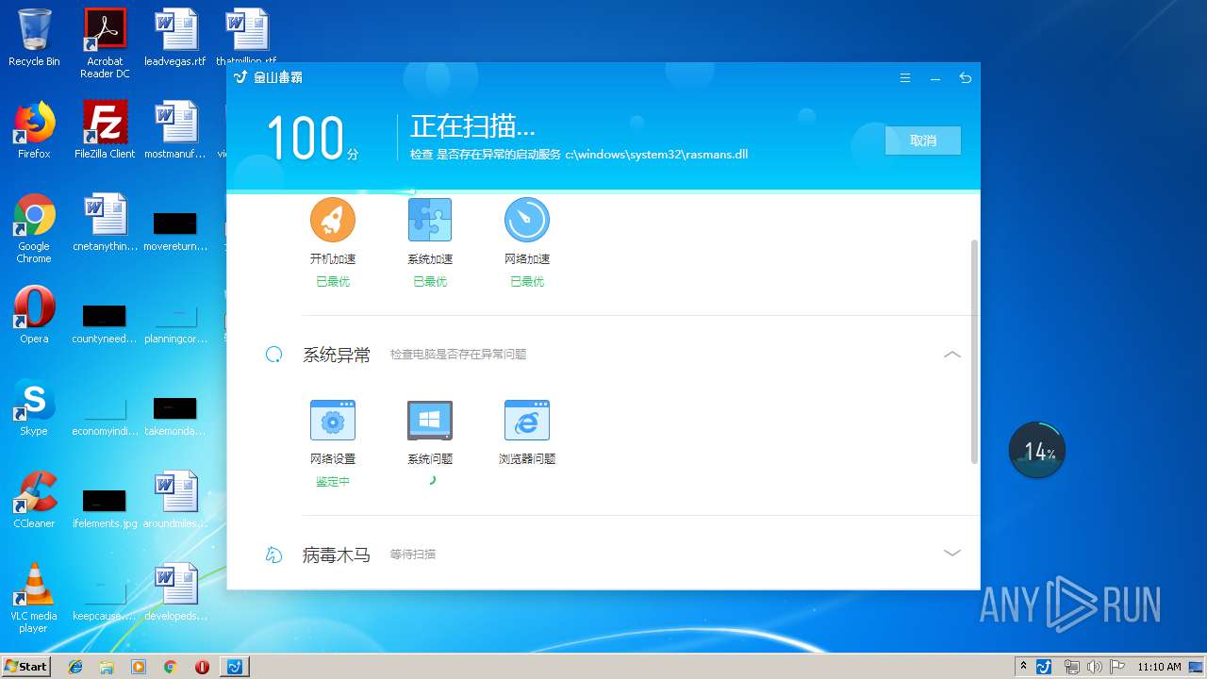This screenshot has height=679, width=1207.
Task: Click the 100 分 score
Action: (312, 140)
